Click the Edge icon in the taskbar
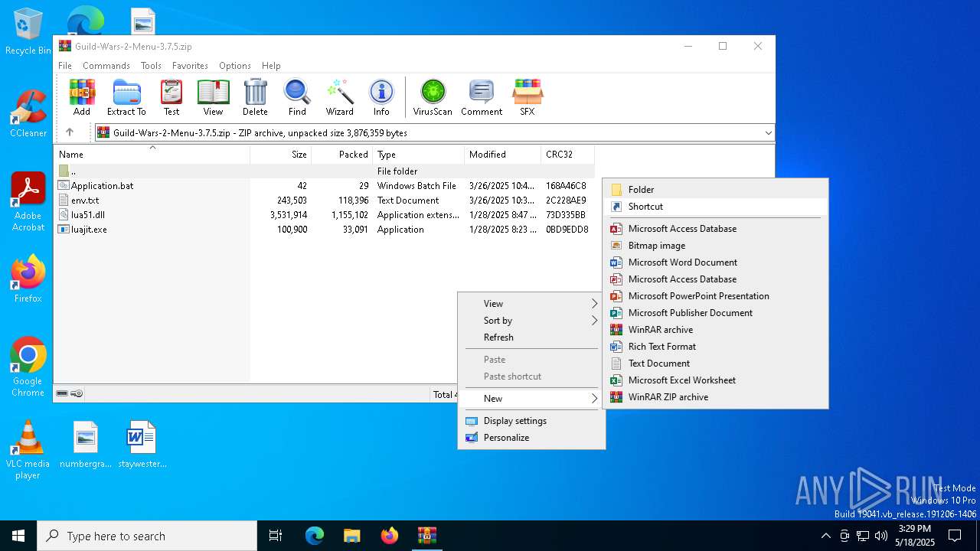This screenshot has width=980, height=551. coord(315,536)
